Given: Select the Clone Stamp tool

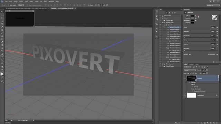Looking at the screenshot, I should (x=2, y=36).
